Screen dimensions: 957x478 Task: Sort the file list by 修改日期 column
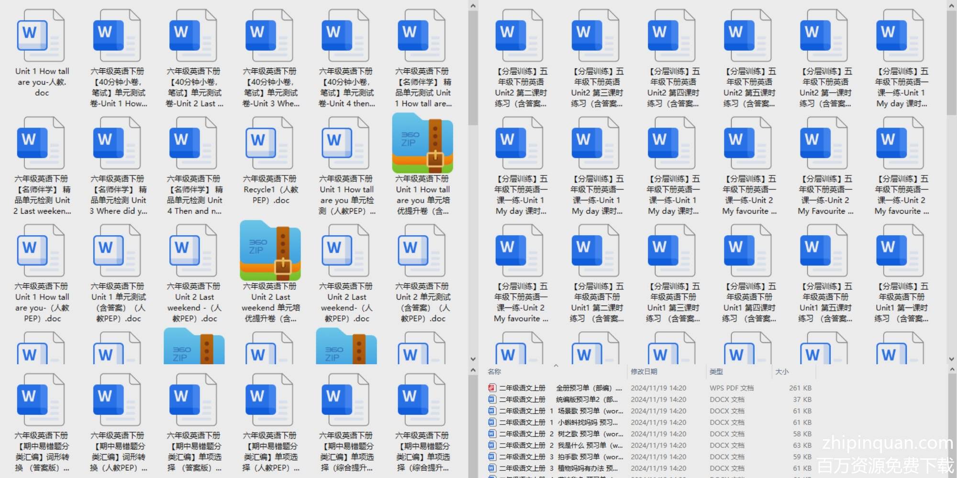[644, 372]
